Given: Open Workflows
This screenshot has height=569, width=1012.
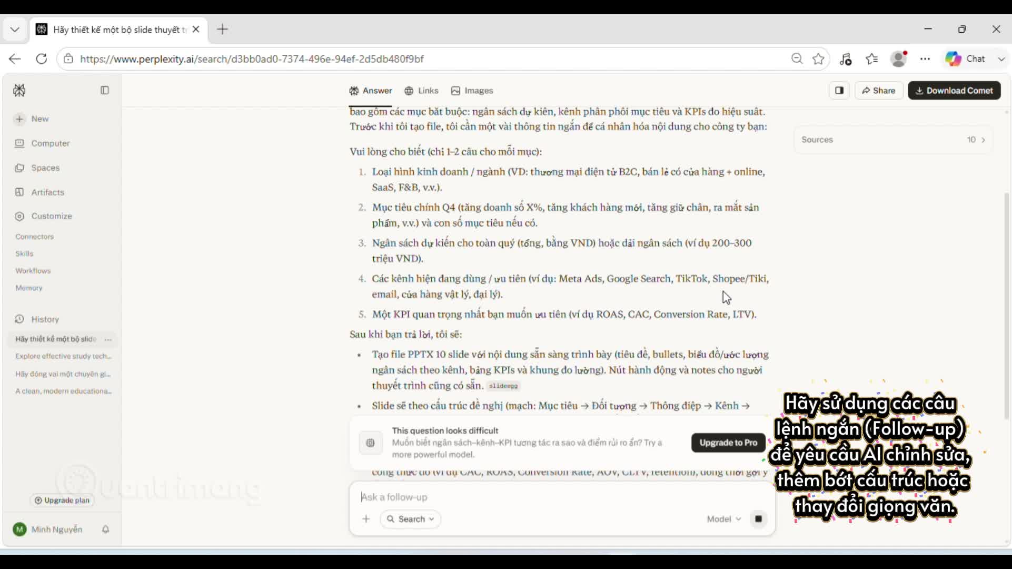Looking at the screenshot, I should pyautogui.click(x=33, y=271).
